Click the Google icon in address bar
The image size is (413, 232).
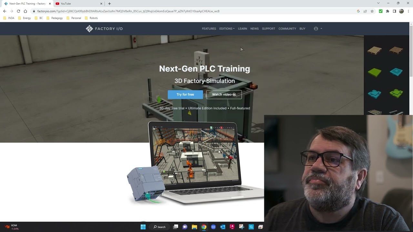(358, 11)
